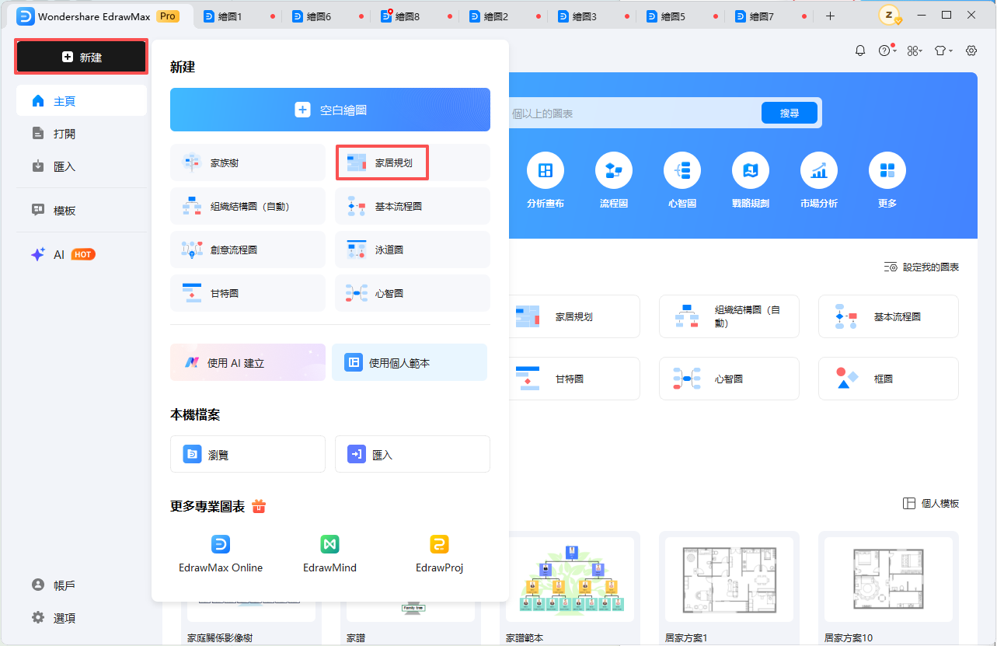Open the 分析畫布 diagram icon
Image resolution: width=997 pixels, height=646 pixels.
(546, 170)
